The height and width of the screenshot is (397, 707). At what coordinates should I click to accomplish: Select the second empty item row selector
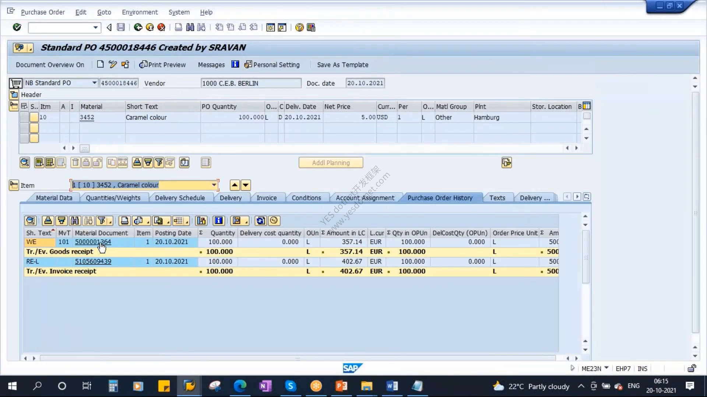(x=24, y=138)
